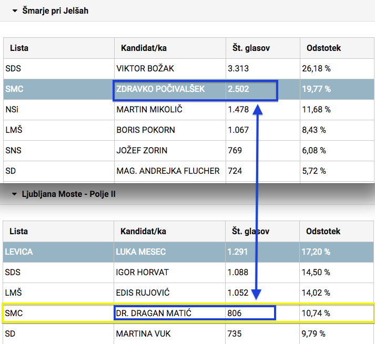Sort bottom table by Št. glasov
This screenshot has width=375, height=344.
click(251, 231)
